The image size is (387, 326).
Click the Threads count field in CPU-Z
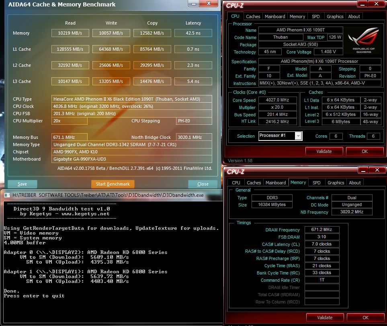[x=373, y=136]
